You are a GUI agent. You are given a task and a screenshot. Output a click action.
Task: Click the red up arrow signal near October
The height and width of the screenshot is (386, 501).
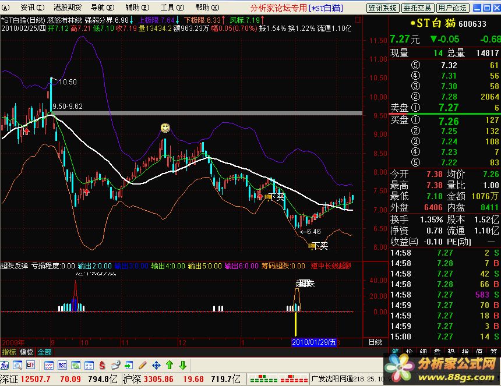click(86, 192)
